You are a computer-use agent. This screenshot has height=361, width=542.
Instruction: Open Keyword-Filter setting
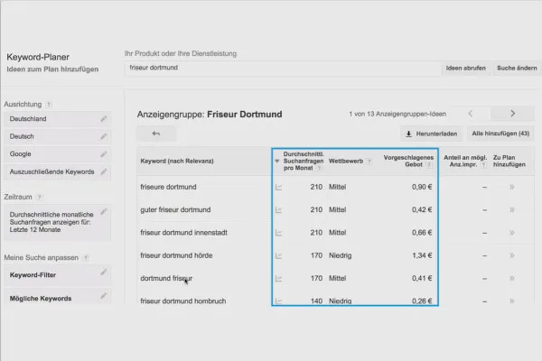point(58,275)
